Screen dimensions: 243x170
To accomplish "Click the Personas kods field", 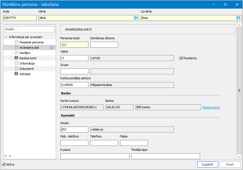I will (74, 45).
